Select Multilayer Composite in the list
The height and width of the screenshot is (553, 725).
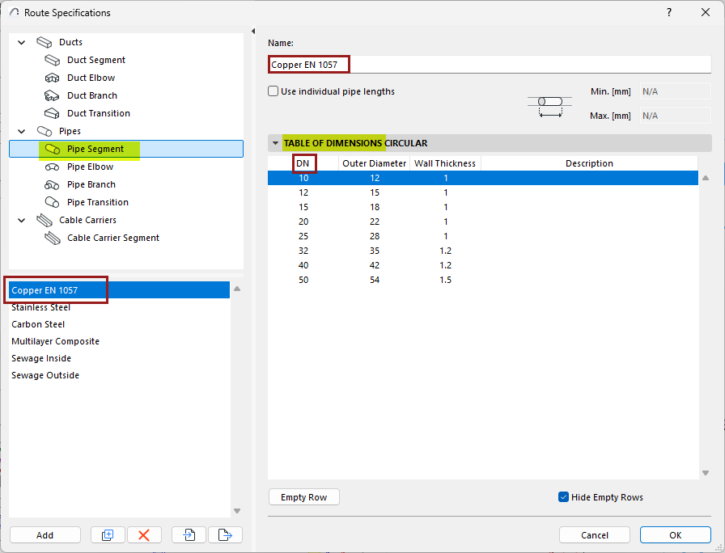(119, 341)
